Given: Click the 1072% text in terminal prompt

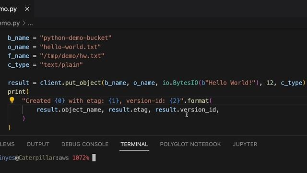Looking at the screenshot, I should click(x=81, y=158).
